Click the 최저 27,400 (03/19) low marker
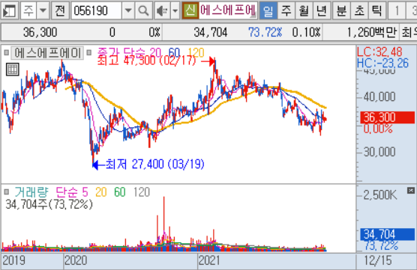 (155, 165)
